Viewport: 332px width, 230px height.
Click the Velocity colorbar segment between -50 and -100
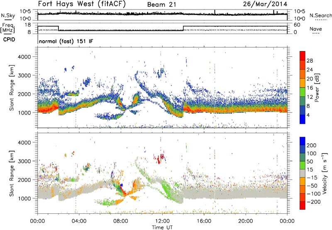point(303,189)
